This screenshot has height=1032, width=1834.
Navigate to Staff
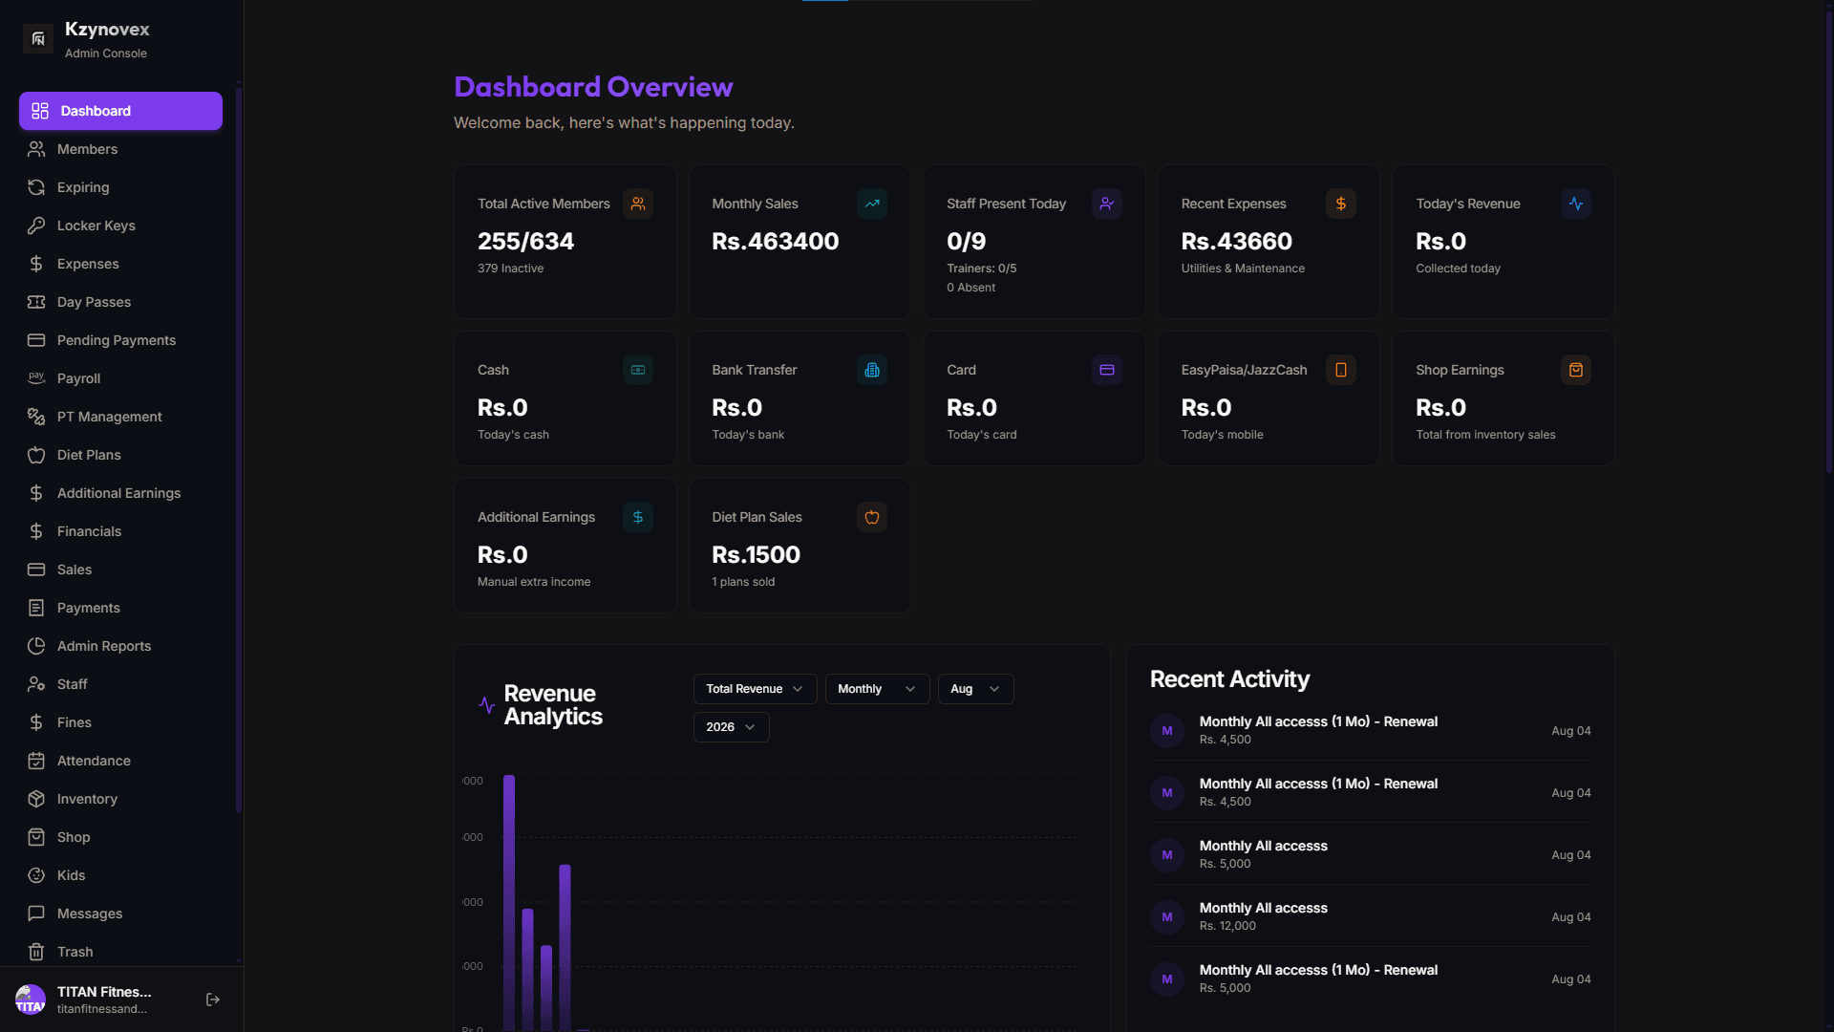pos(120,684)
